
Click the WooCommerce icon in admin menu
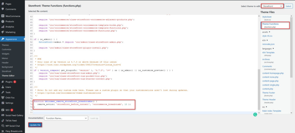pos(3,16)
